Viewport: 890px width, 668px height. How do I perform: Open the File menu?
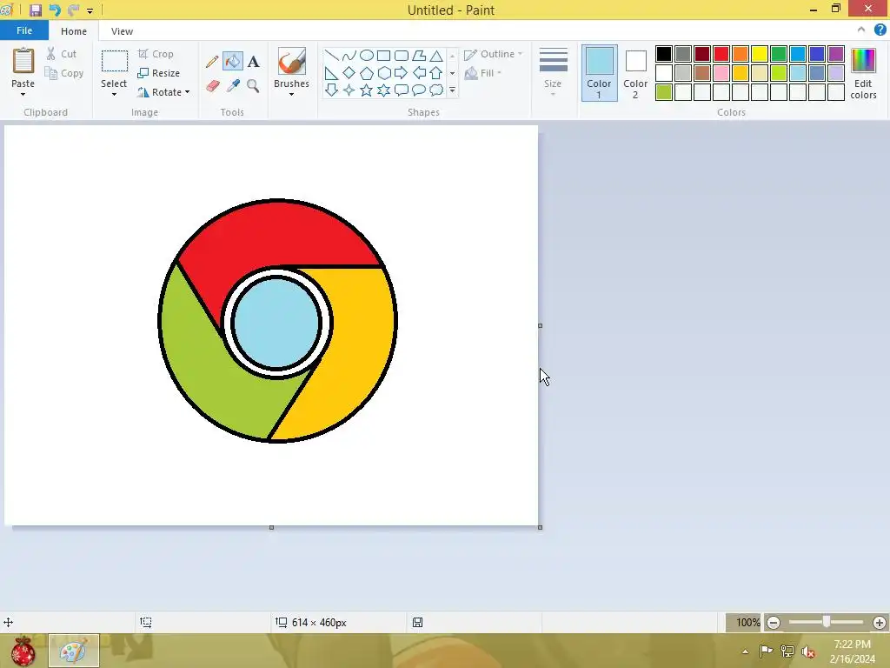(23, 30)
